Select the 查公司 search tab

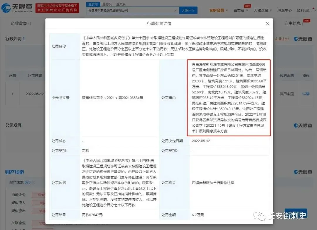coord(92,4)
